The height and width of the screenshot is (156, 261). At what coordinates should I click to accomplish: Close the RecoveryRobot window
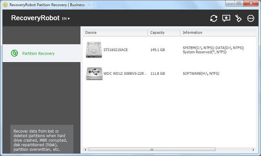[x=251, y=4]
